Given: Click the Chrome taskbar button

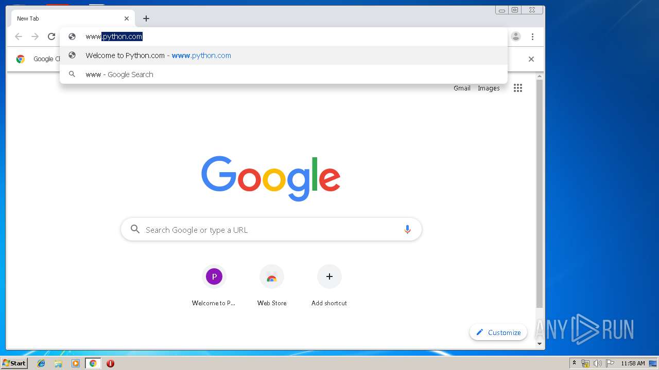Looking at the screenshot, I should click(x=93, y=363).
